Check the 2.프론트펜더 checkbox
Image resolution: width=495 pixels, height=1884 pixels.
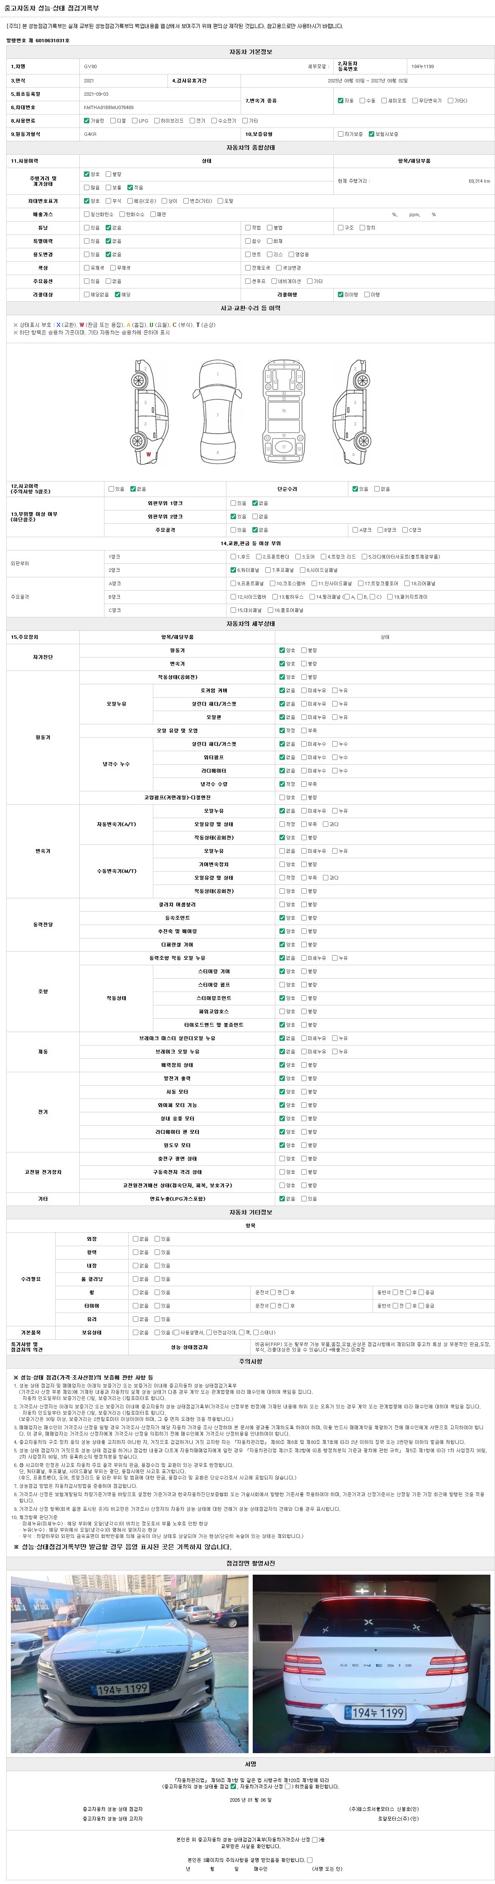(x=259, y=556)
